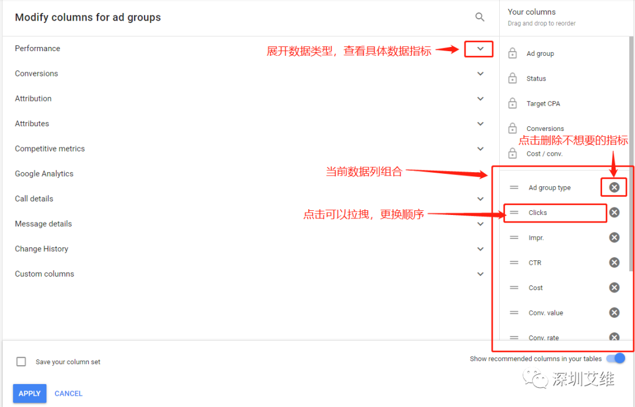The image size is (635, 407).
Task: Select the Impr. column entry
Action: (536, 238)
